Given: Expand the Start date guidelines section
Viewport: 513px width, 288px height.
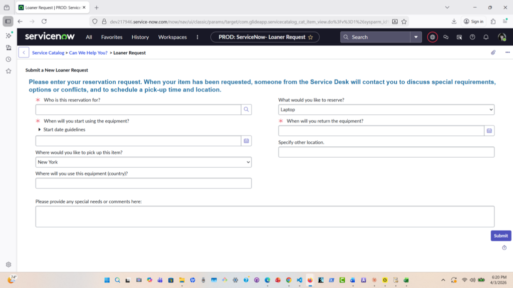Looking at the screenshot, I should point(40,129).
